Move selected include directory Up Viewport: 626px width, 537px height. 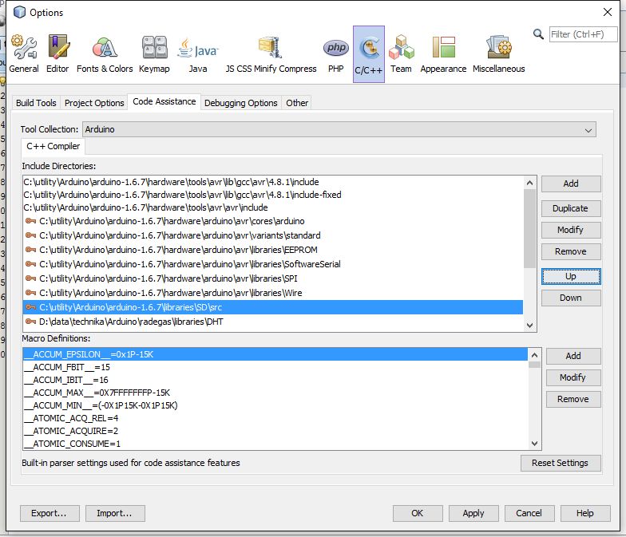[571, 276]
